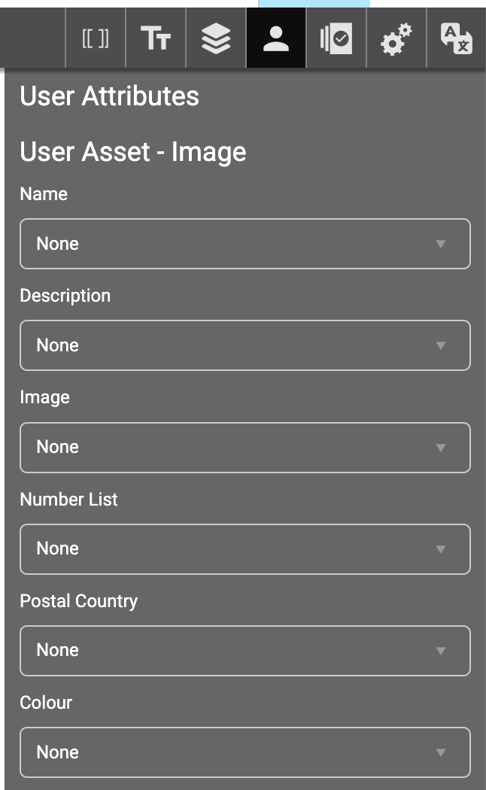Open the translation language tab
This screenshot has height=790, width=486.
pos(457,39)
